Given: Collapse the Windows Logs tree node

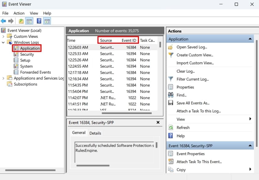Looking at the screenshot, I should (3, 42).
